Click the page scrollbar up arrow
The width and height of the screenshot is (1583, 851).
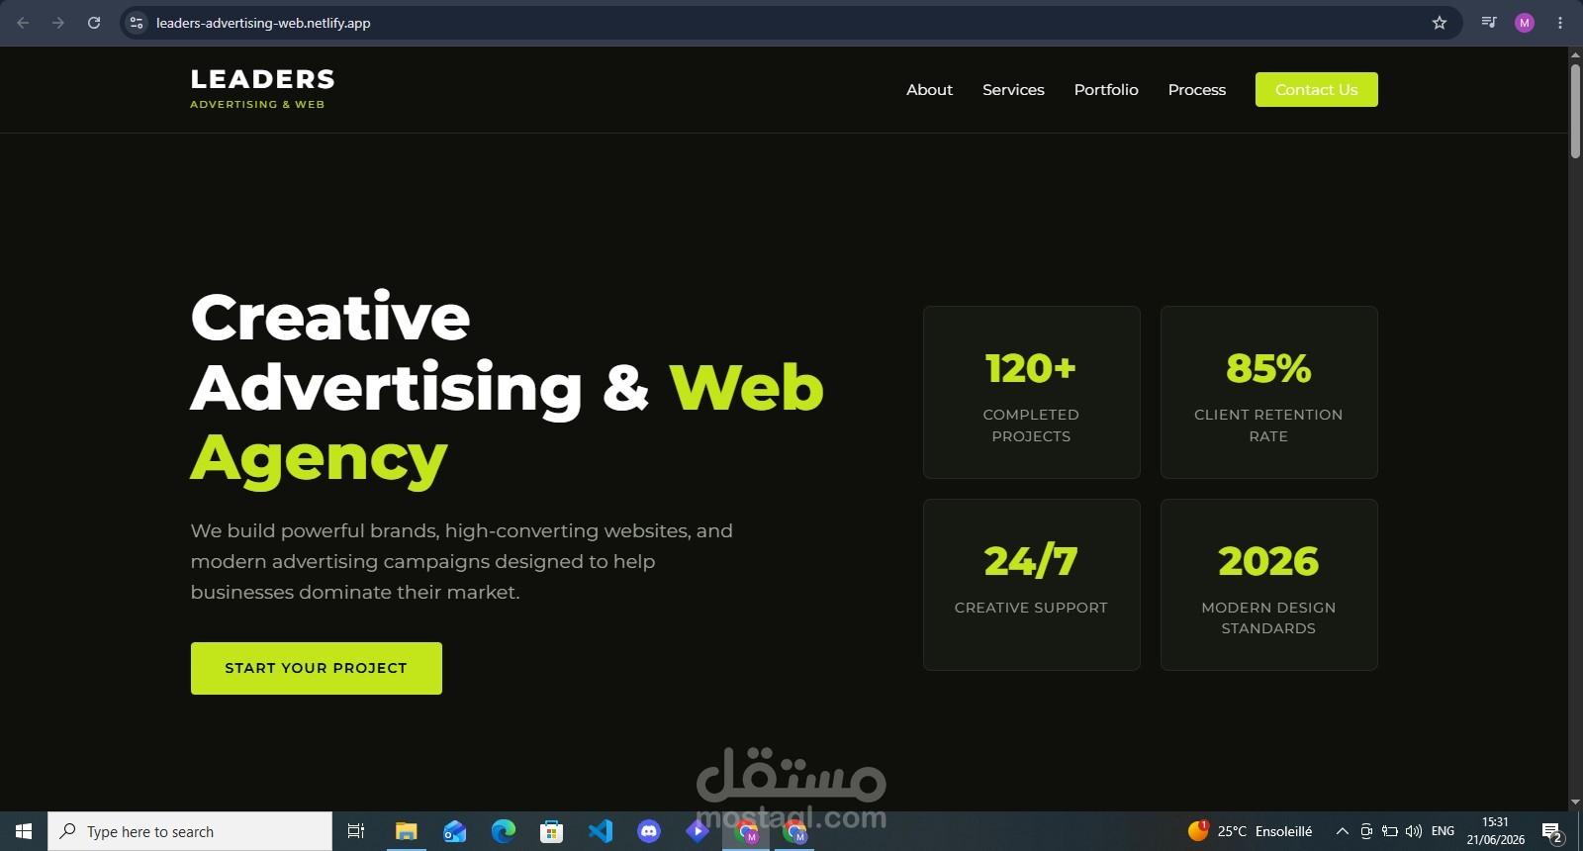coord(1575,54)
